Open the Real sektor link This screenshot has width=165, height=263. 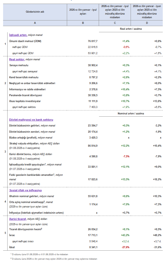[x=17, y=59]
